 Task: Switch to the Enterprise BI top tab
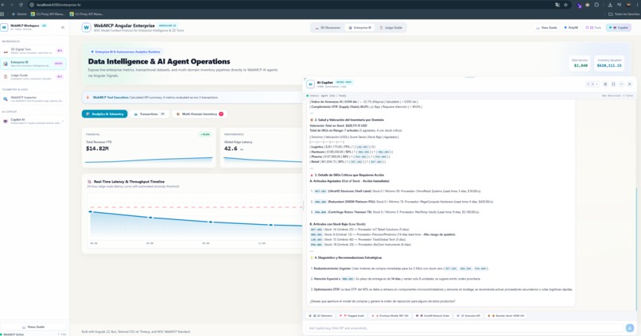[x=359, y=28]
